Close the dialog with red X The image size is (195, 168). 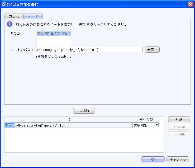pos(191,4)
